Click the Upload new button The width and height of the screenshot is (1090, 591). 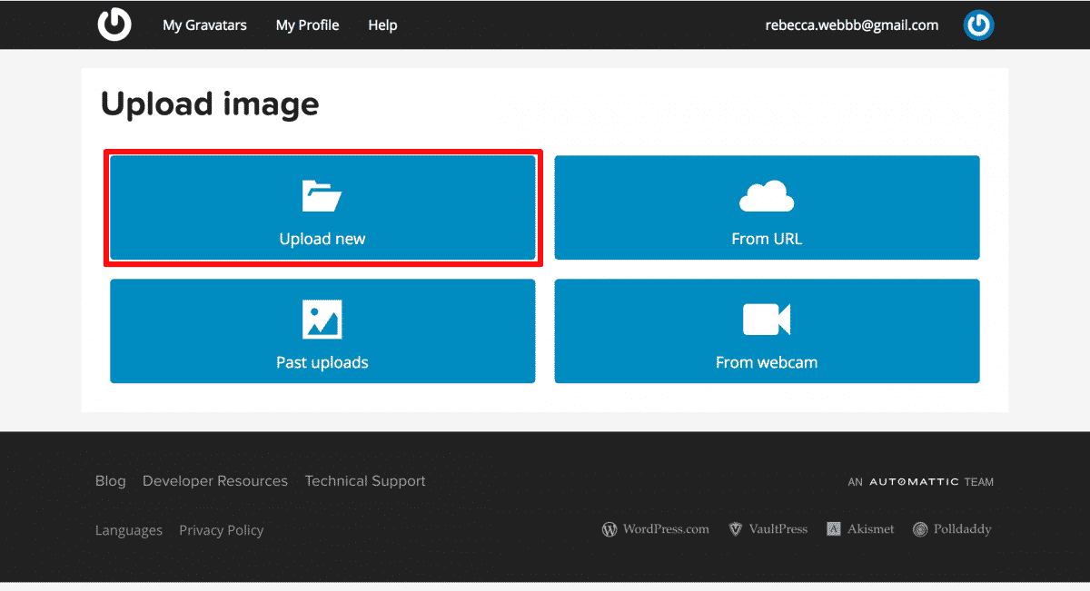(x=322, y=208)
